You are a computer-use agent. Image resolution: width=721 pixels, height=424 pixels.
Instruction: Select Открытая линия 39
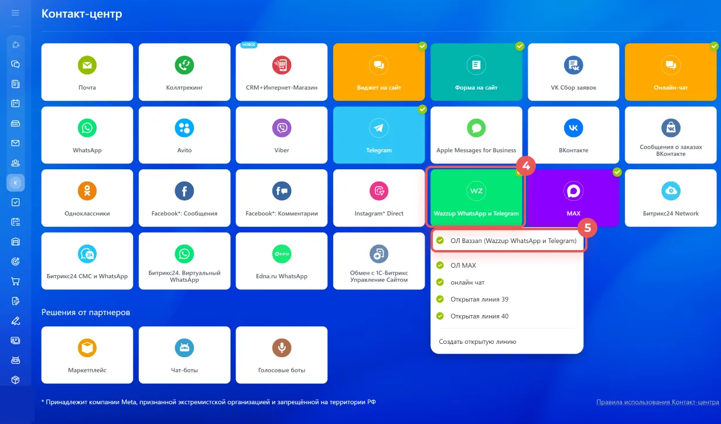click(507, 299)
